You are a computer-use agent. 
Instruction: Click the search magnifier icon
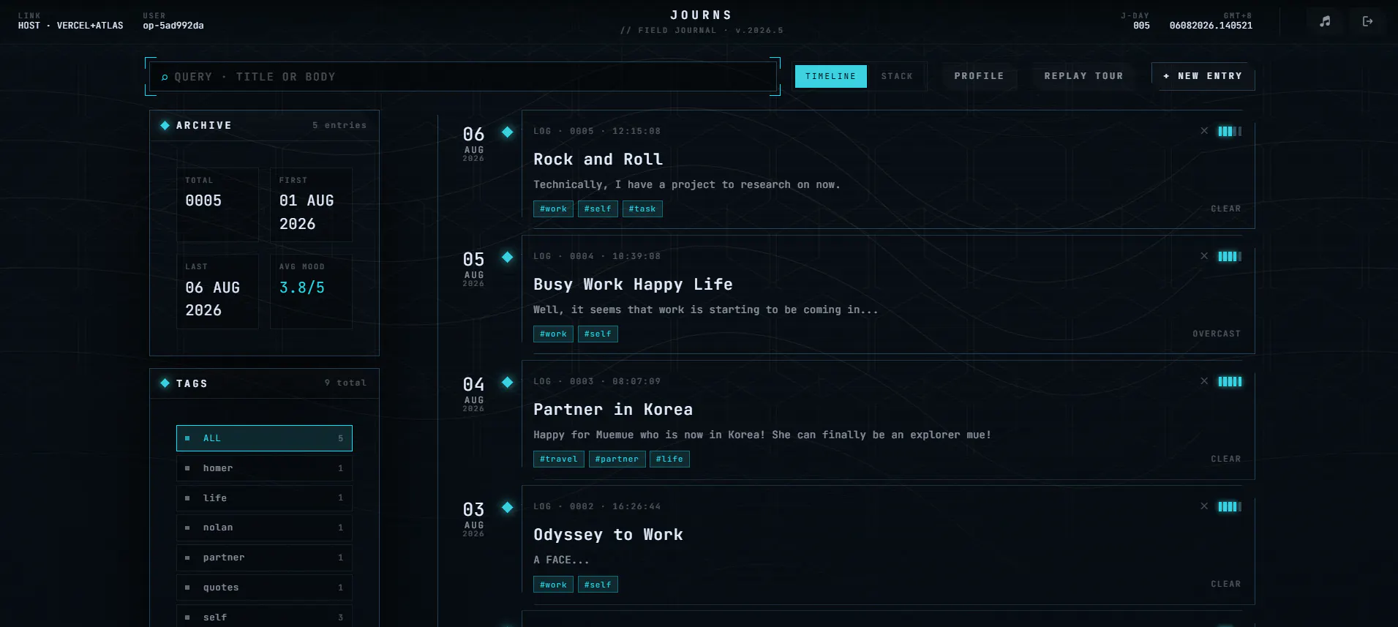[x=165, y=77]
